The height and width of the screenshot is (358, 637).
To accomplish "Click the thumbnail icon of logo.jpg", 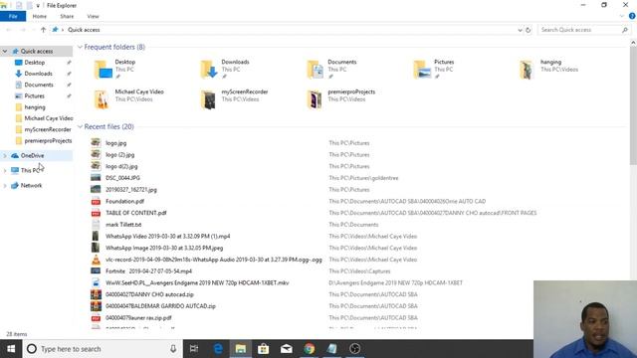I will click(x=96, y=143).
